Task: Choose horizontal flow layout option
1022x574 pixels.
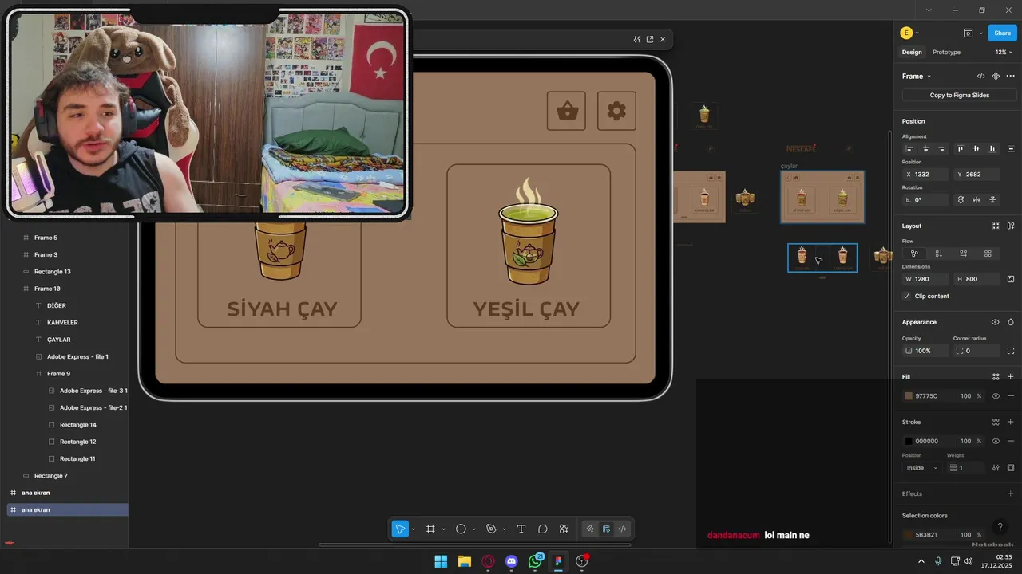Action: pos(964,254)
